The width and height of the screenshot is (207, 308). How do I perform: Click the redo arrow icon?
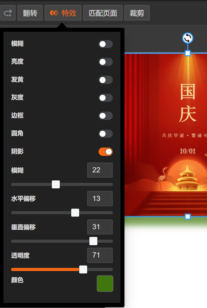click(x=8, y=13)
